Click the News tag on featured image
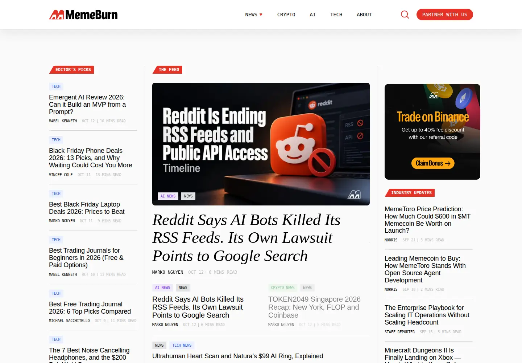Viewport: 522px width, 363px height. point(188,196)
